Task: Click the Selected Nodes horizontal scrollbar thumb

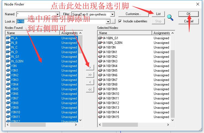Action: [120, 125]
